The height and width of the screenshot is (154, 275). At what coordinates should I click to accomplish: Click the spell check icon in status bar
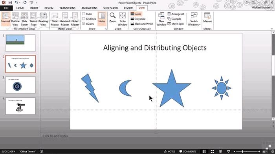[x=41, y=151]
